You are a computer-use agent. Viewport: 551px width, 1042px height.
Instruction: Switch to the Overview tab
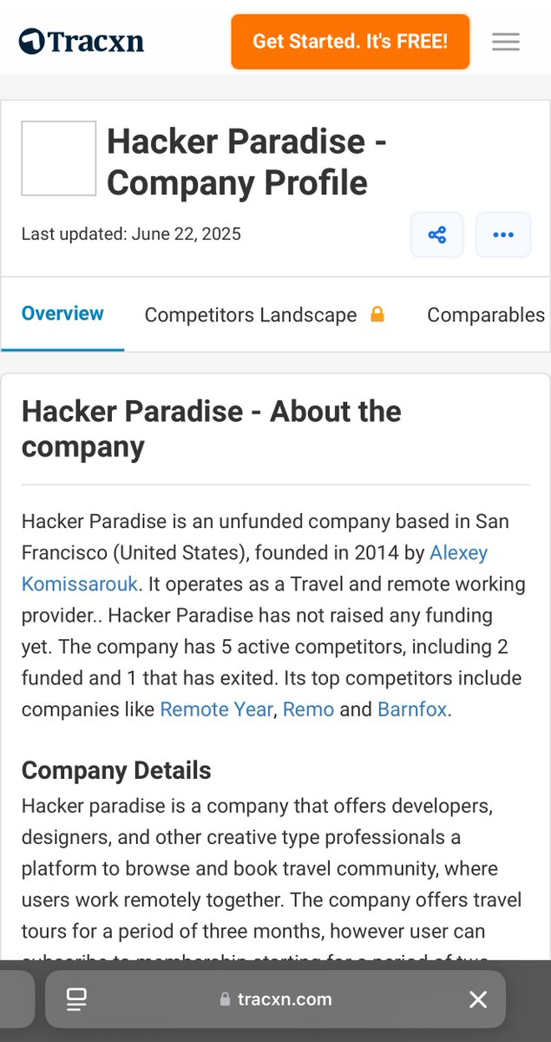62,313
